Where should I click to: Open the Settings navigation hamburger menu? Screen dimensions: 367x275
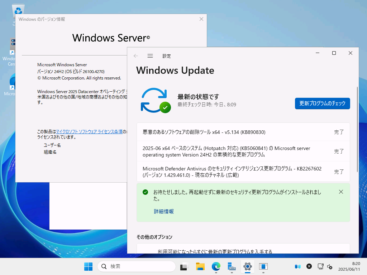[x=150, y=56]
